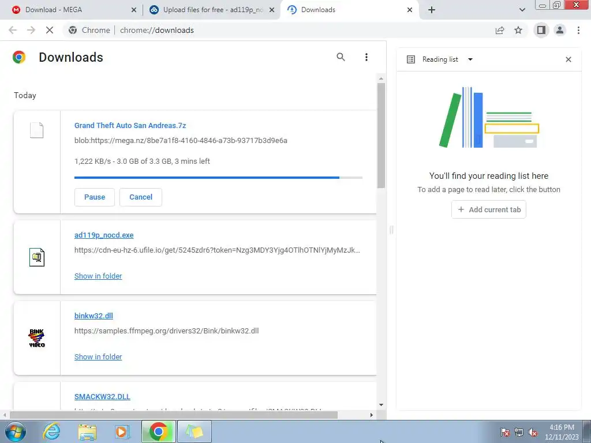The height and width of the screenshot is (443, 591).
Task: Open Windows Explorer from the taskbar
Action: [x=87, y=431]
